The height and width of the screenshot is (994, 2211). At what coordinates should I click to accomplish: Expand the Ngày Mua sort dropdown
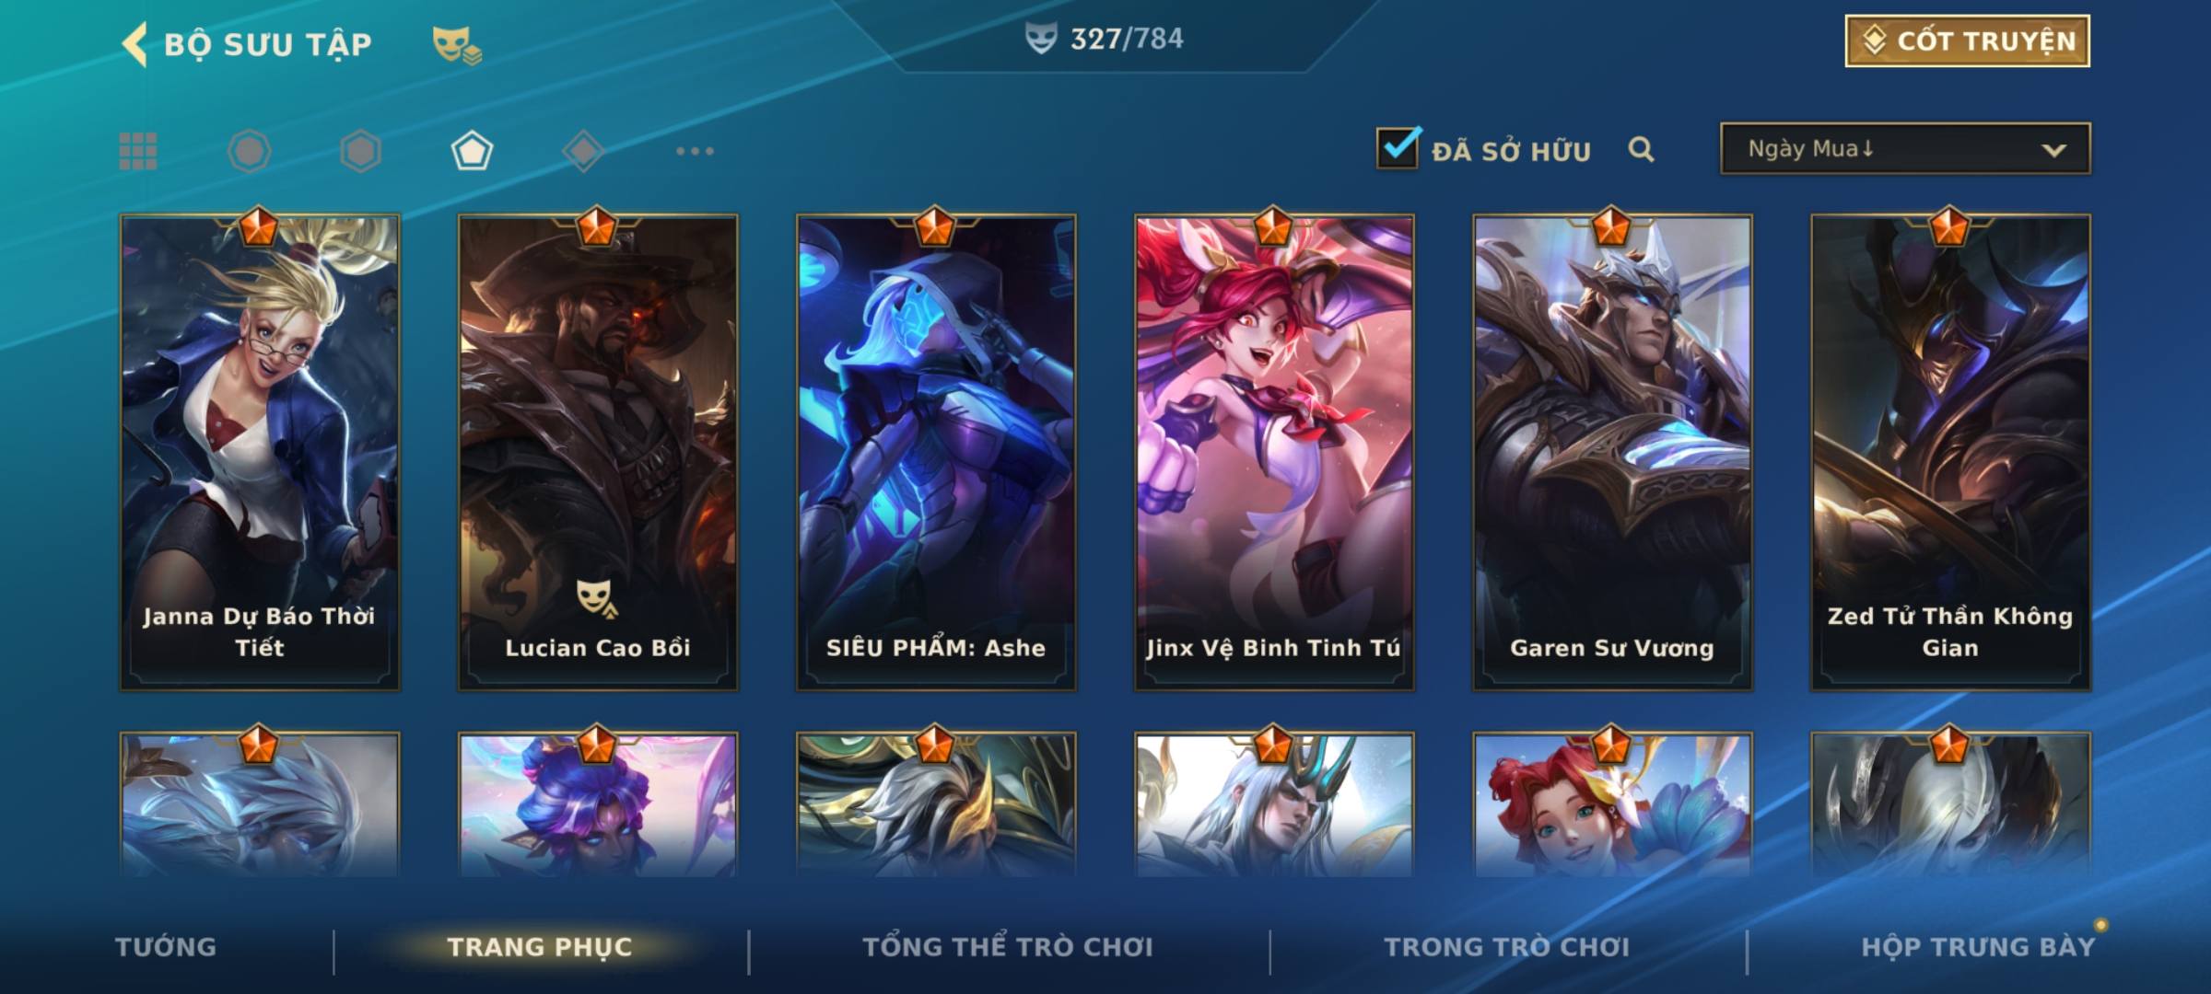[1905, 148]
